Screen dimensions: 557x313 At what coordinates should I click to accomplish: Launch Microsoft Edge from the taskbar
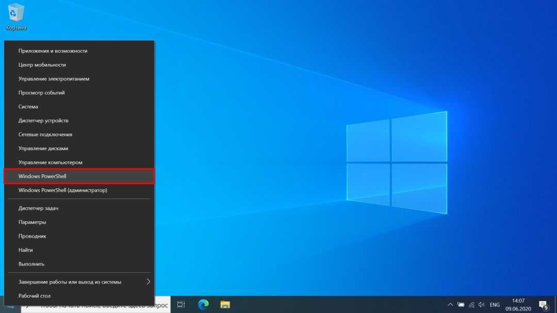(203, 304)
